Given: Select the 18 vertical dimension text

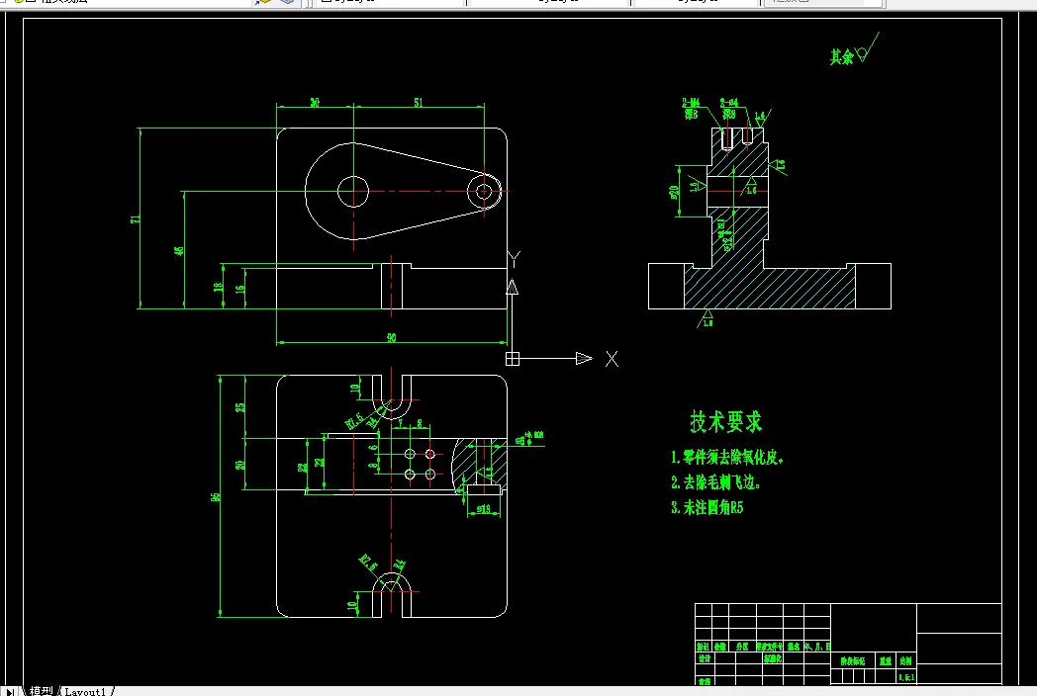Looking at the screenshot, I should coord(219,288).
